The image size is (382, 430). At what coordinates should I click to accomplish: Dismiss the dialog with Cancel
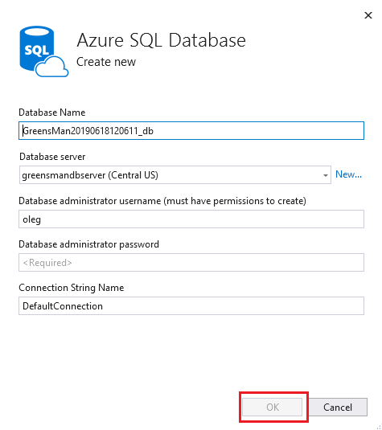pyautogui.click(x=338, y=407)
